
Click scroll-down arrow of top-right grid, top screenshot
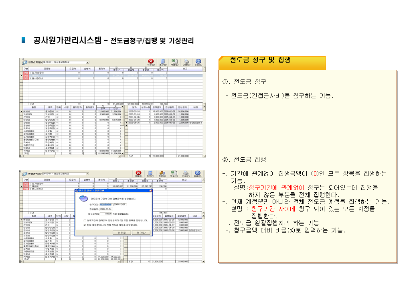pos(204,104)
